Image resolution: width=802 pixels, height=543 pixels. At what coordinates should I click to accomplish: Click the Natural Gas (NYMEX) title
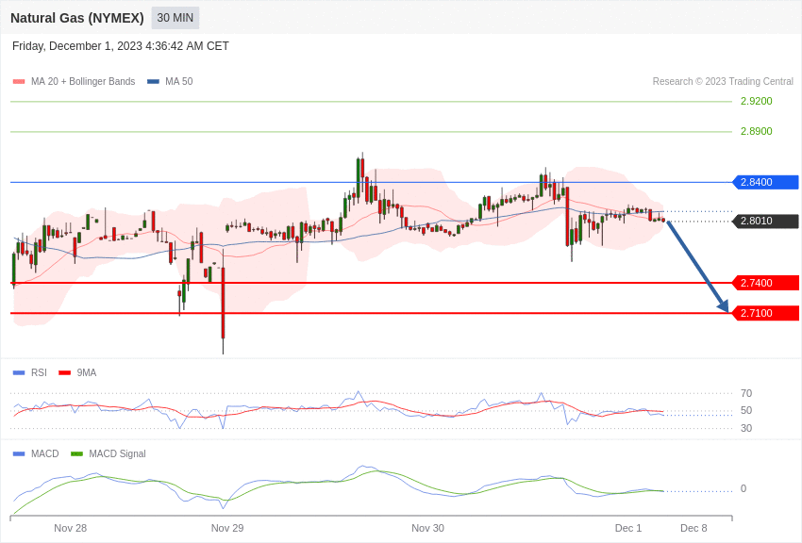(77, 18)
